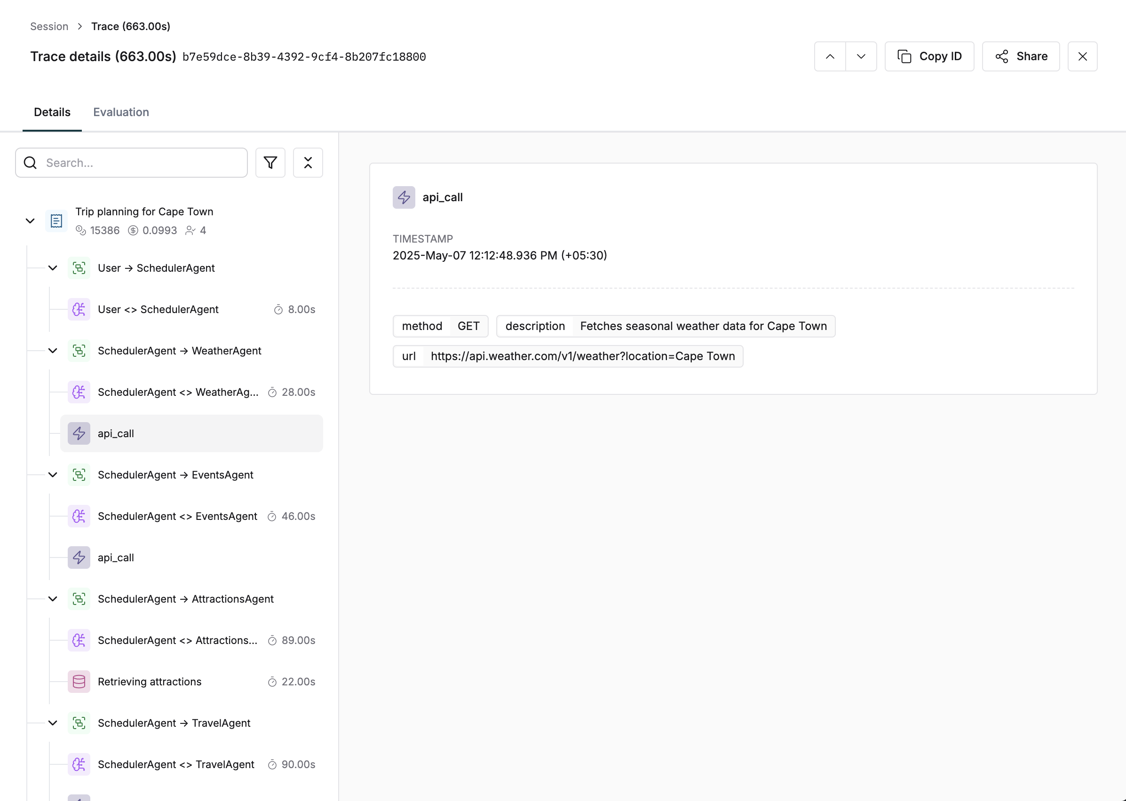Collapse the SchedulerAgent → TravelAgent group

tap(53, 723)
